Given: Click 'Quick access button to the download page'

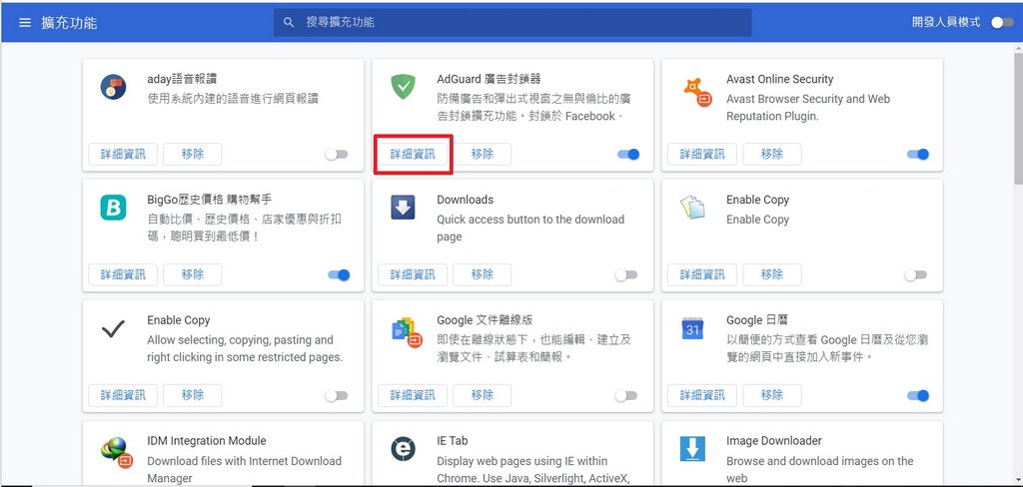Looking at the screenshot, I should point(530,229).
